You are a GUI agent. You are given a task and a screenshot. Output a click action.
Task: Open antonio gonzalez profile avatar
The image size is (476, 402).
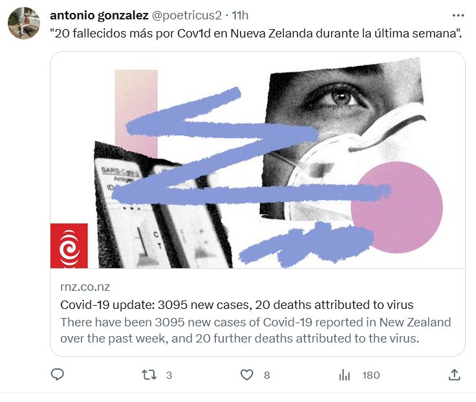[x=24, y=23]
